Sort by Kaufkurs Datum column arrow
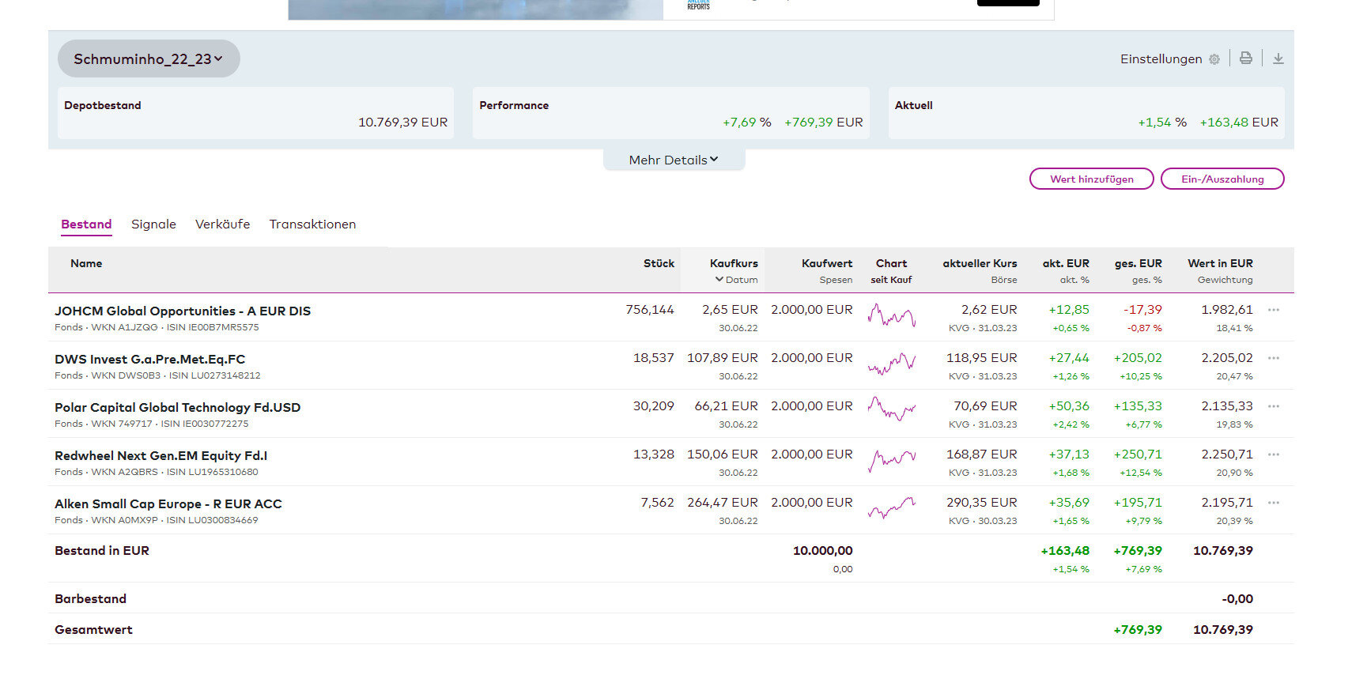 click(719, 280)
